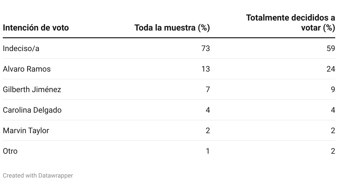Click the value 1 for Otro
Viewport: 338px width, 182px height.
(208, 151)
